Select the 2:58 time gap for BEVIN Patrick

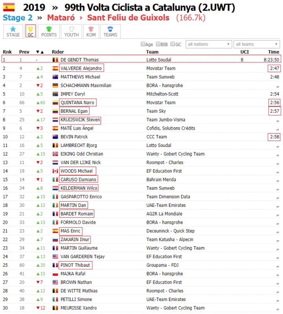(x=274, y=137)
